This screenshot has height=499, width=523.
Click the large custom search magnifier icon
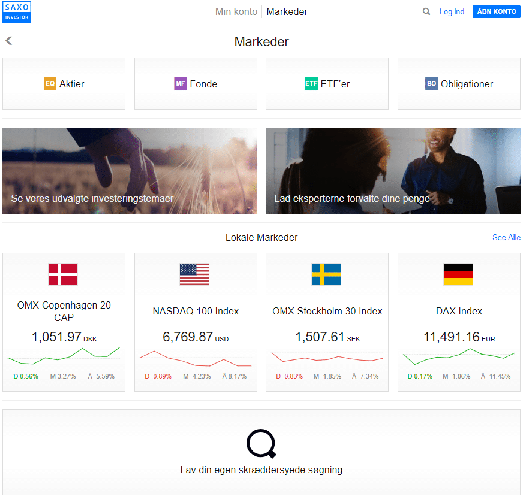(x=261, y=444)
